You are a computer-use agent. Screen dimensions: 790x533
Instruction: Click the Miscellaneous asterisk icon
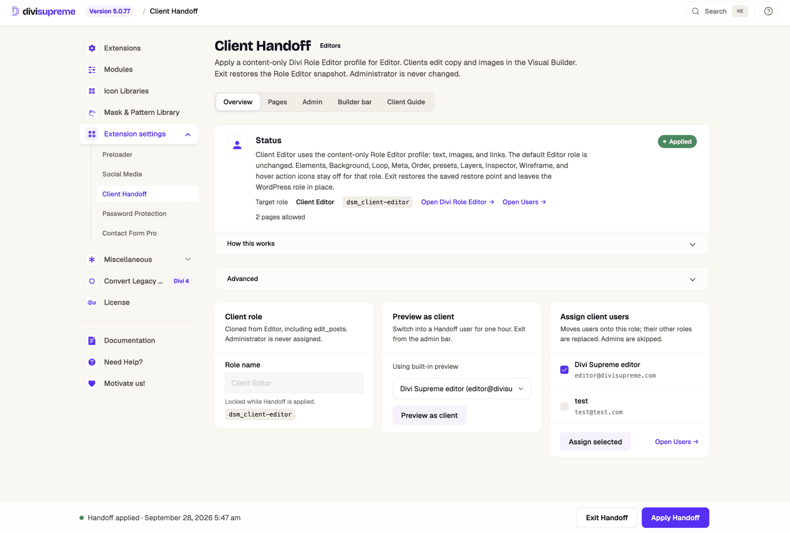coord(92,259)
